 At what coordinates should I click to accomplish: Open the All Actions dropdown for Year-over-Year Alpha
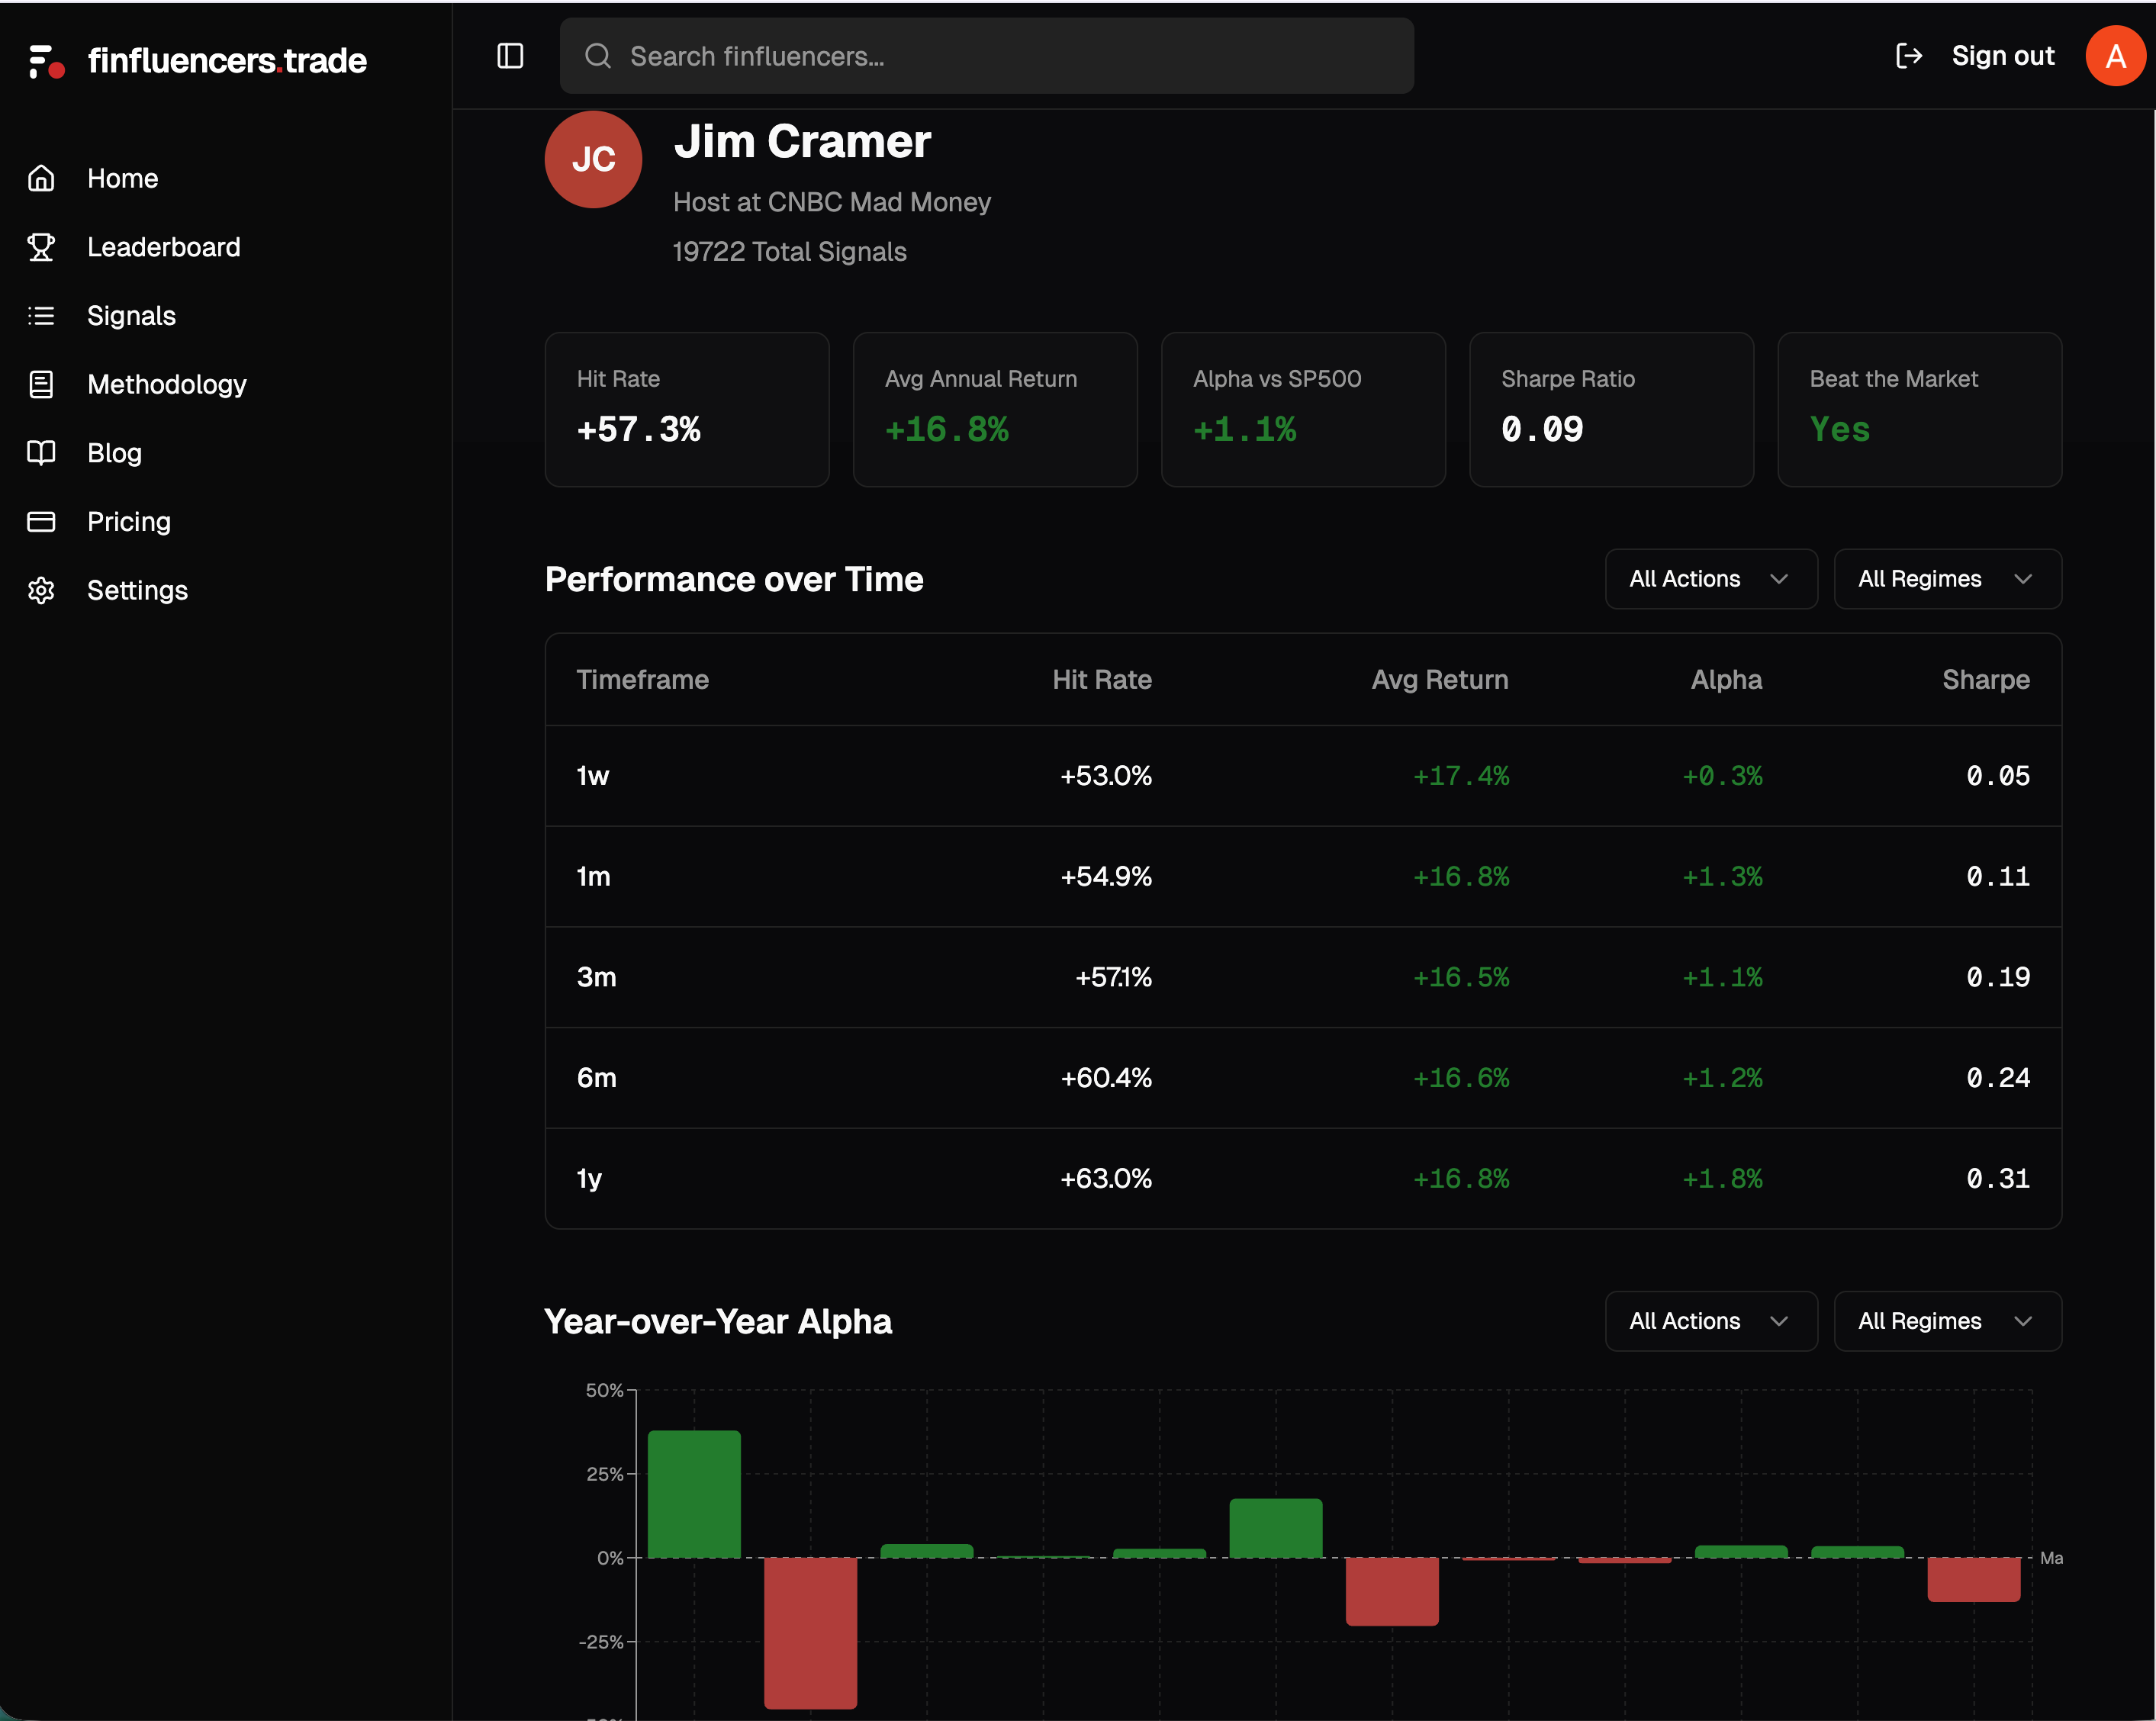[x=1710, y=1320]
